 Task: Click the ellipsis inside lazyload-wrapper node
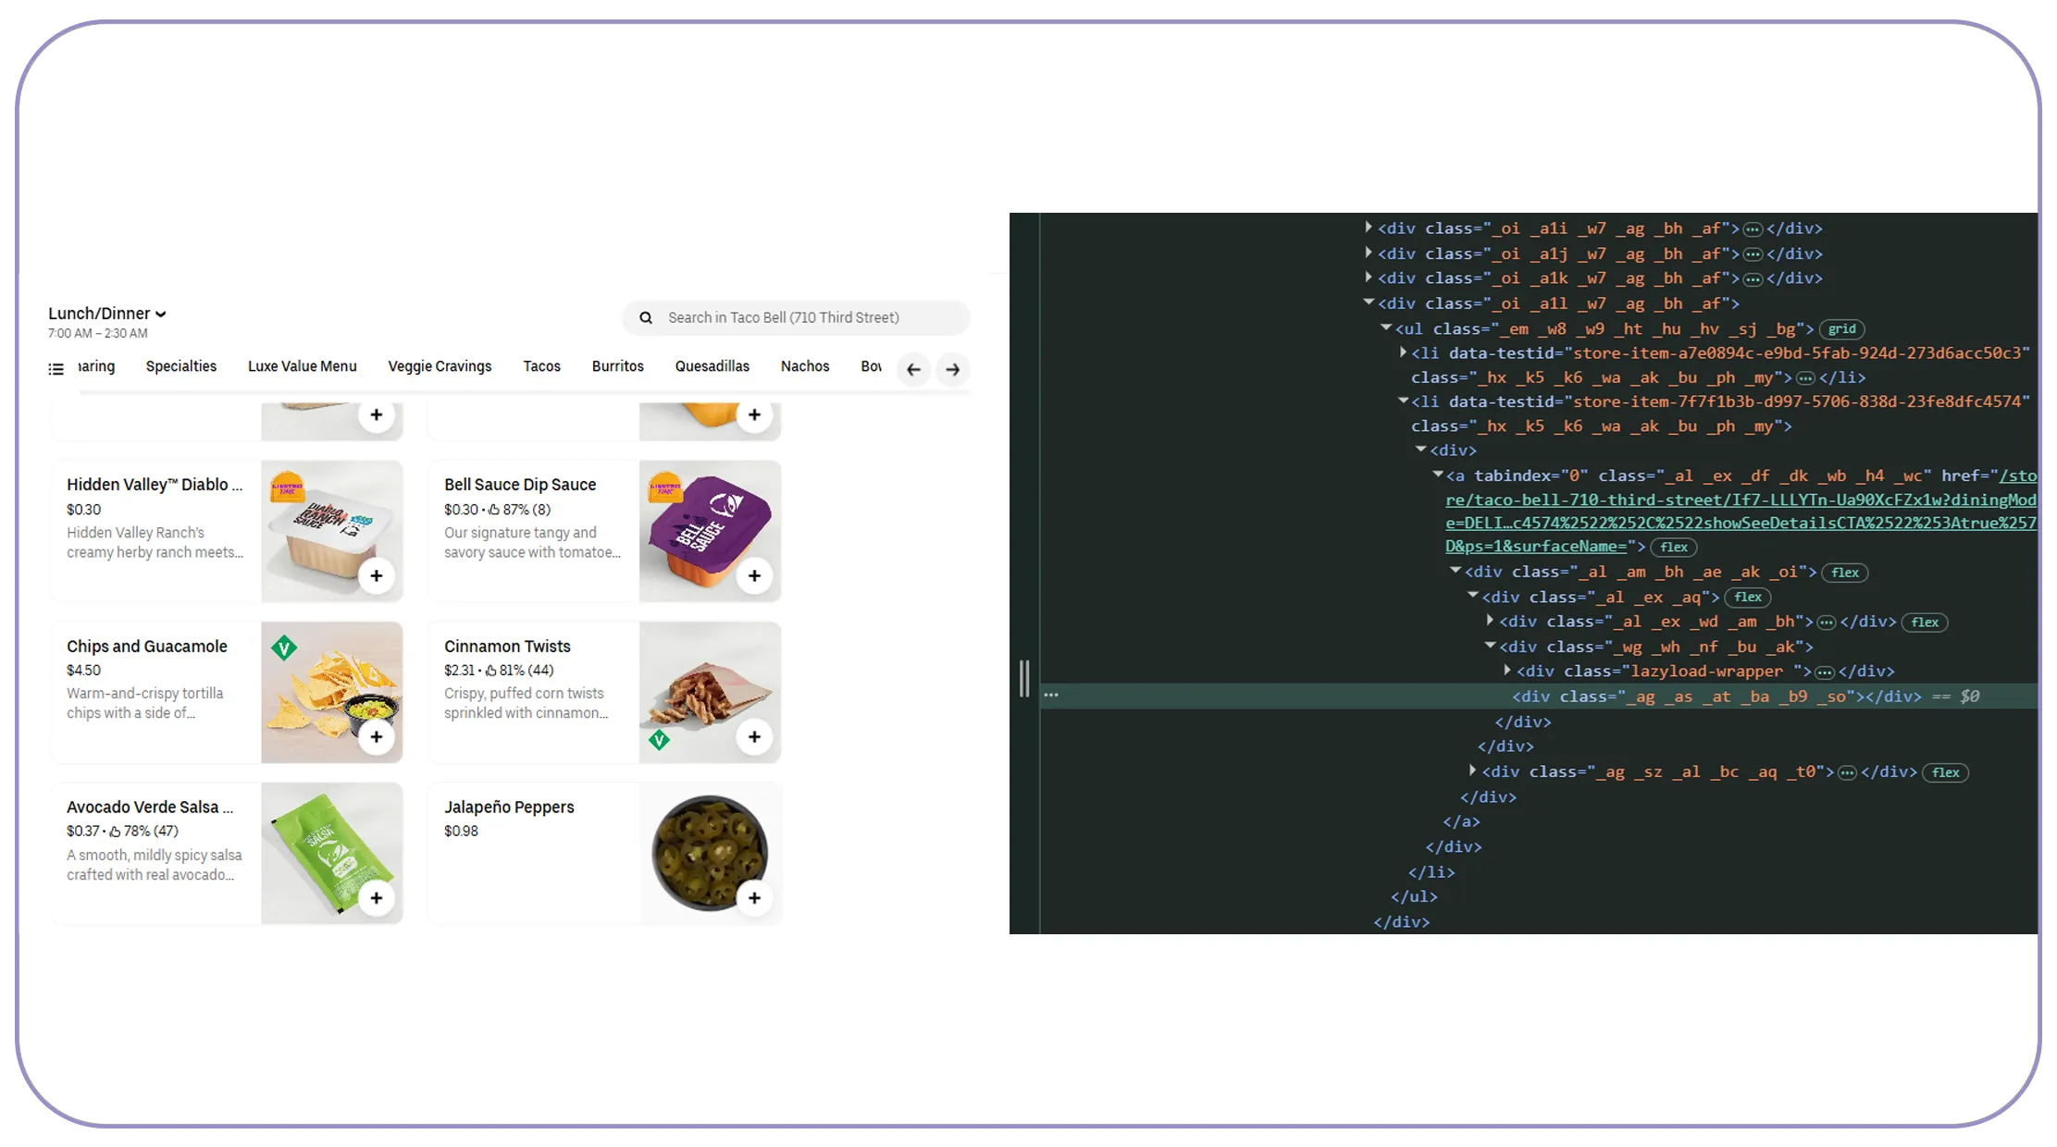(x=1825, y=672)
